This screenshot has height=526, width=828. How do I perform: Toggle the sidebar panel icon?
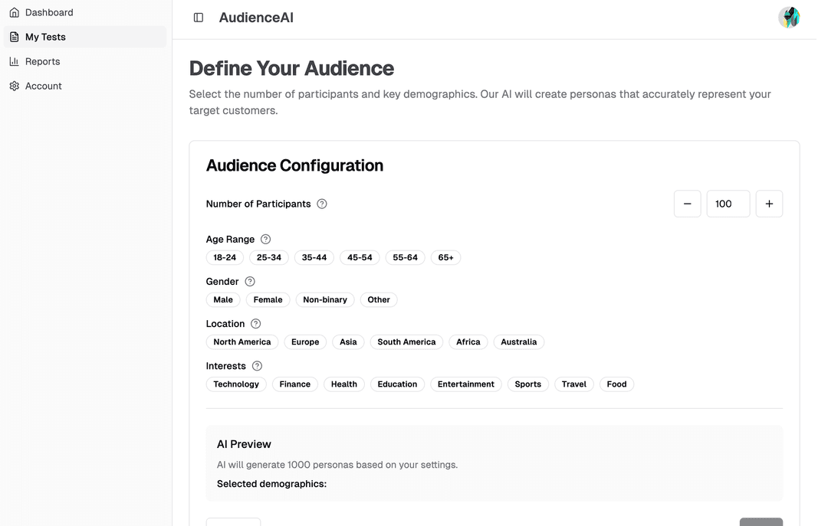[199, 18]
